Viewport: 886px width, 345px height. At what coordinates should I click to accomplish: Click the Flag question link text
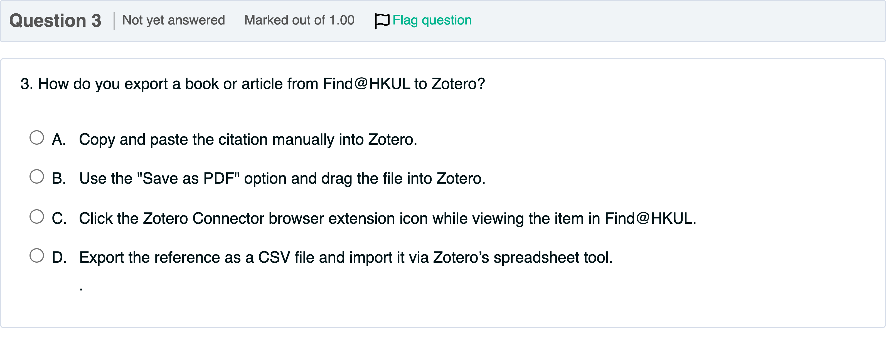coord(432,20)
